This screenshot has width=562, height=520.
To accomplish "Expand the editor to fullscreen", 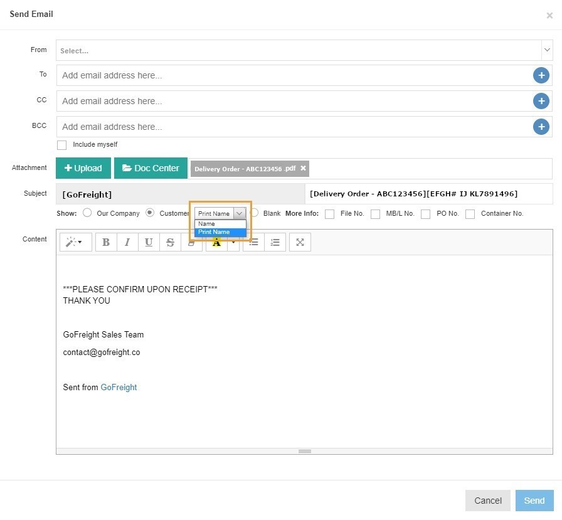I will [300, 243].
